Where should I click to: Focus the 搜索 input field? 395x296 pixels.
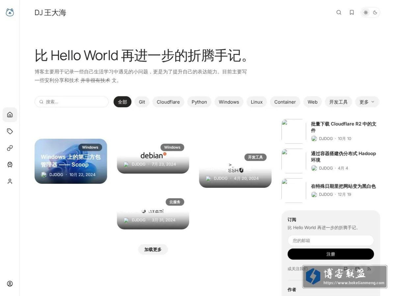(71, 102)
